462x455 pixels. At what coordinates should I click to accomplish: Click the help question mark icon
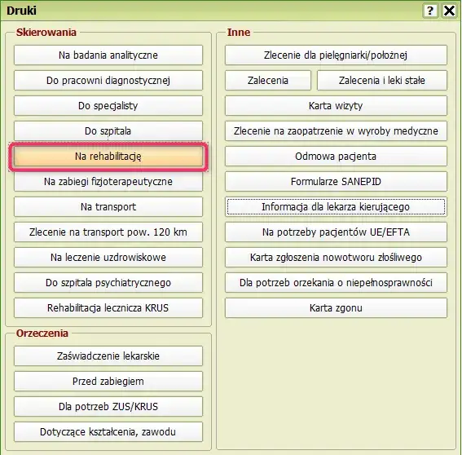point(430,11)
